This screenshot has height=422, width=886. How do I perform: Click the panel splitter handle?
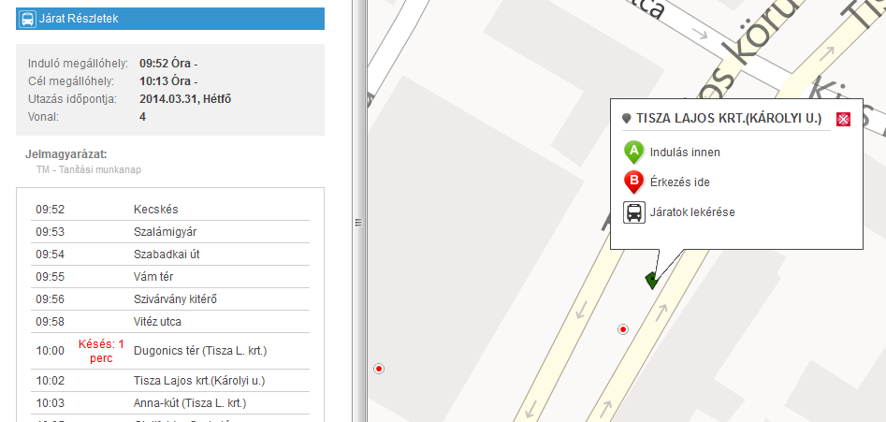(x=358, y=223)
